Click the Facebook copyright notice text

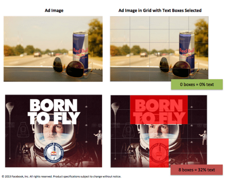coord(61,176)
